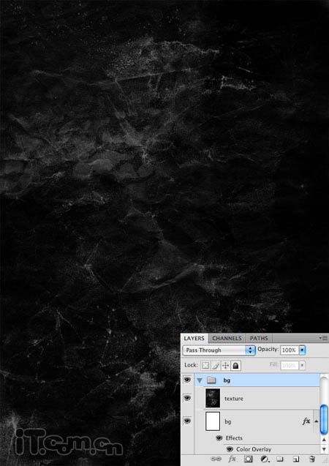This screenshot has height=466, width=329.
Task: Click the lock all padlock icon
Action: pyautogui.click(x=235, y=365)
